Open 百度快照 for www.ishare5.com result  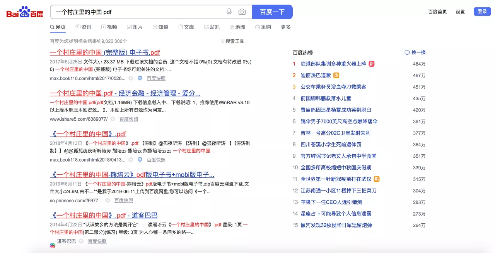[x=129, y=119]
